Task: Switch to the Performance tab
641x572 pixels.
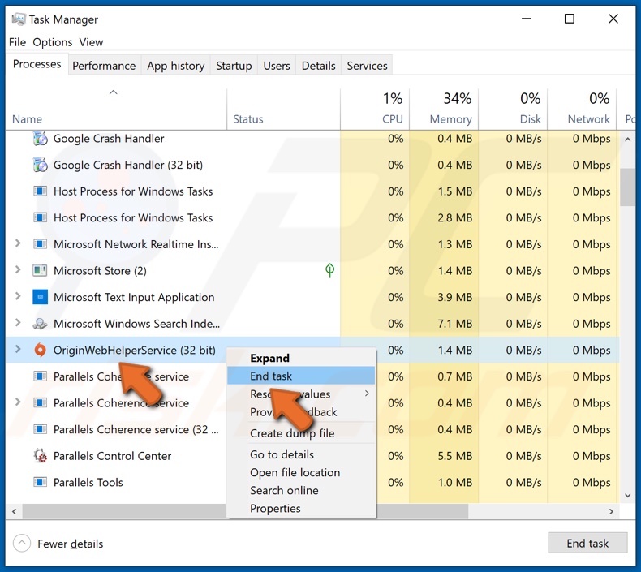Action: click(104, 66)
